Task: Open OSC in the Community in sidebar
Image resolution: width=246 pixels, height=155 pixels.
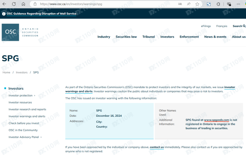Action: (23, 130)
